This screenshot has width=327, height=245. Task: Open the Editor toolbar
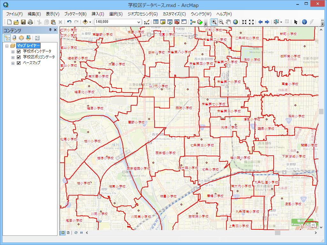147,22
